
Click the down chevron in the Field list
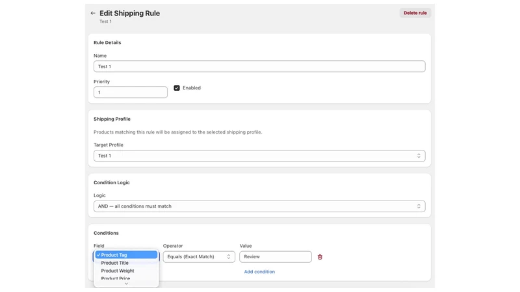(126, 284)
